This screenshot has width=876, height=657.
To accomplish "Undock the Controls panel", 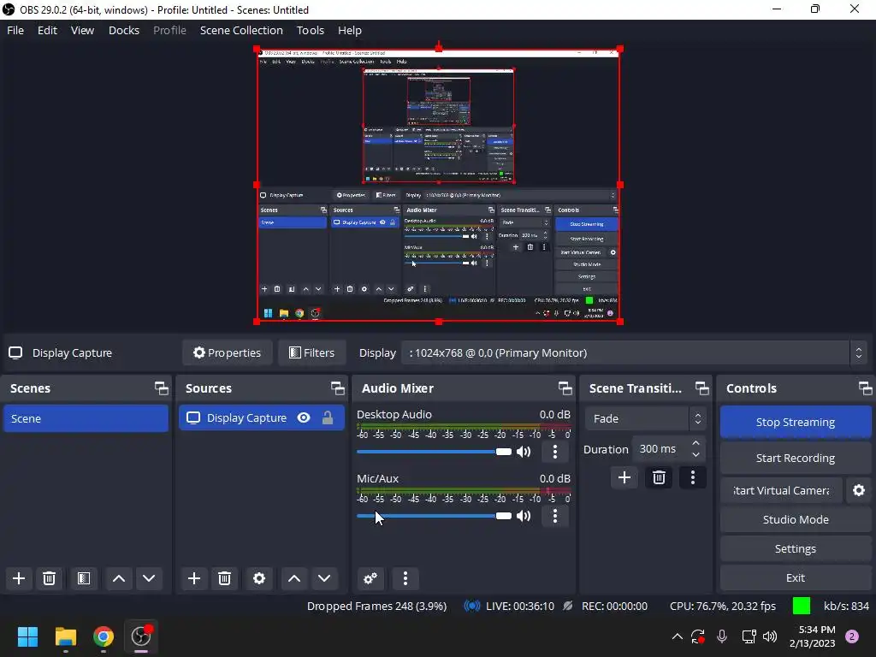I will coord(865,388).
